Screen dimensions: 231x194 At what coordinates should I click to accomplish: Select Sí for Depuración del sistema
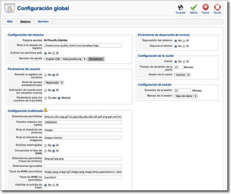(184, 41)
